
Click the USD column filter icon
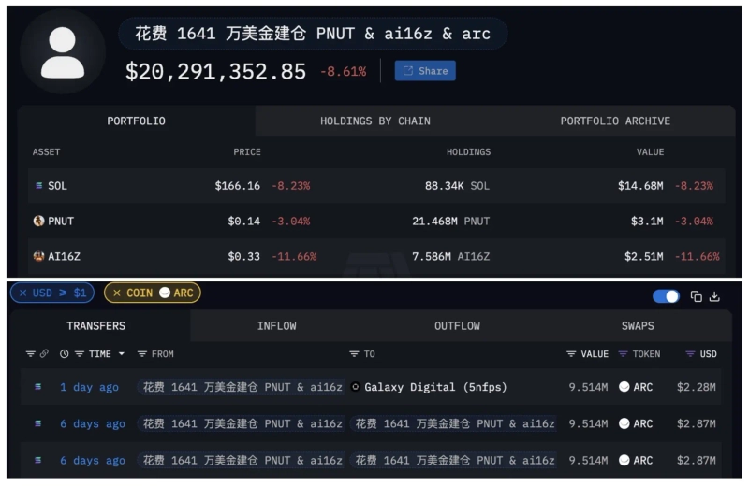[691, 354]
